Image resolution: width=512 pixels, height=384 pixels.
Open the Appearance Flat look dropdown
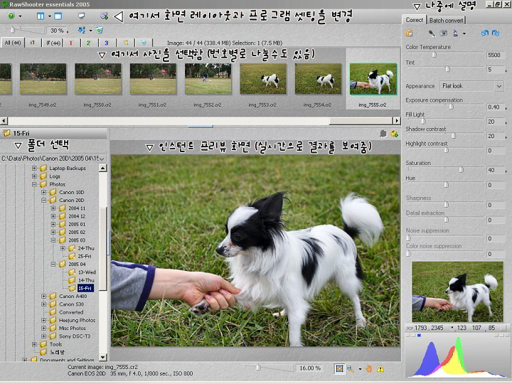(x=471, y=86)
